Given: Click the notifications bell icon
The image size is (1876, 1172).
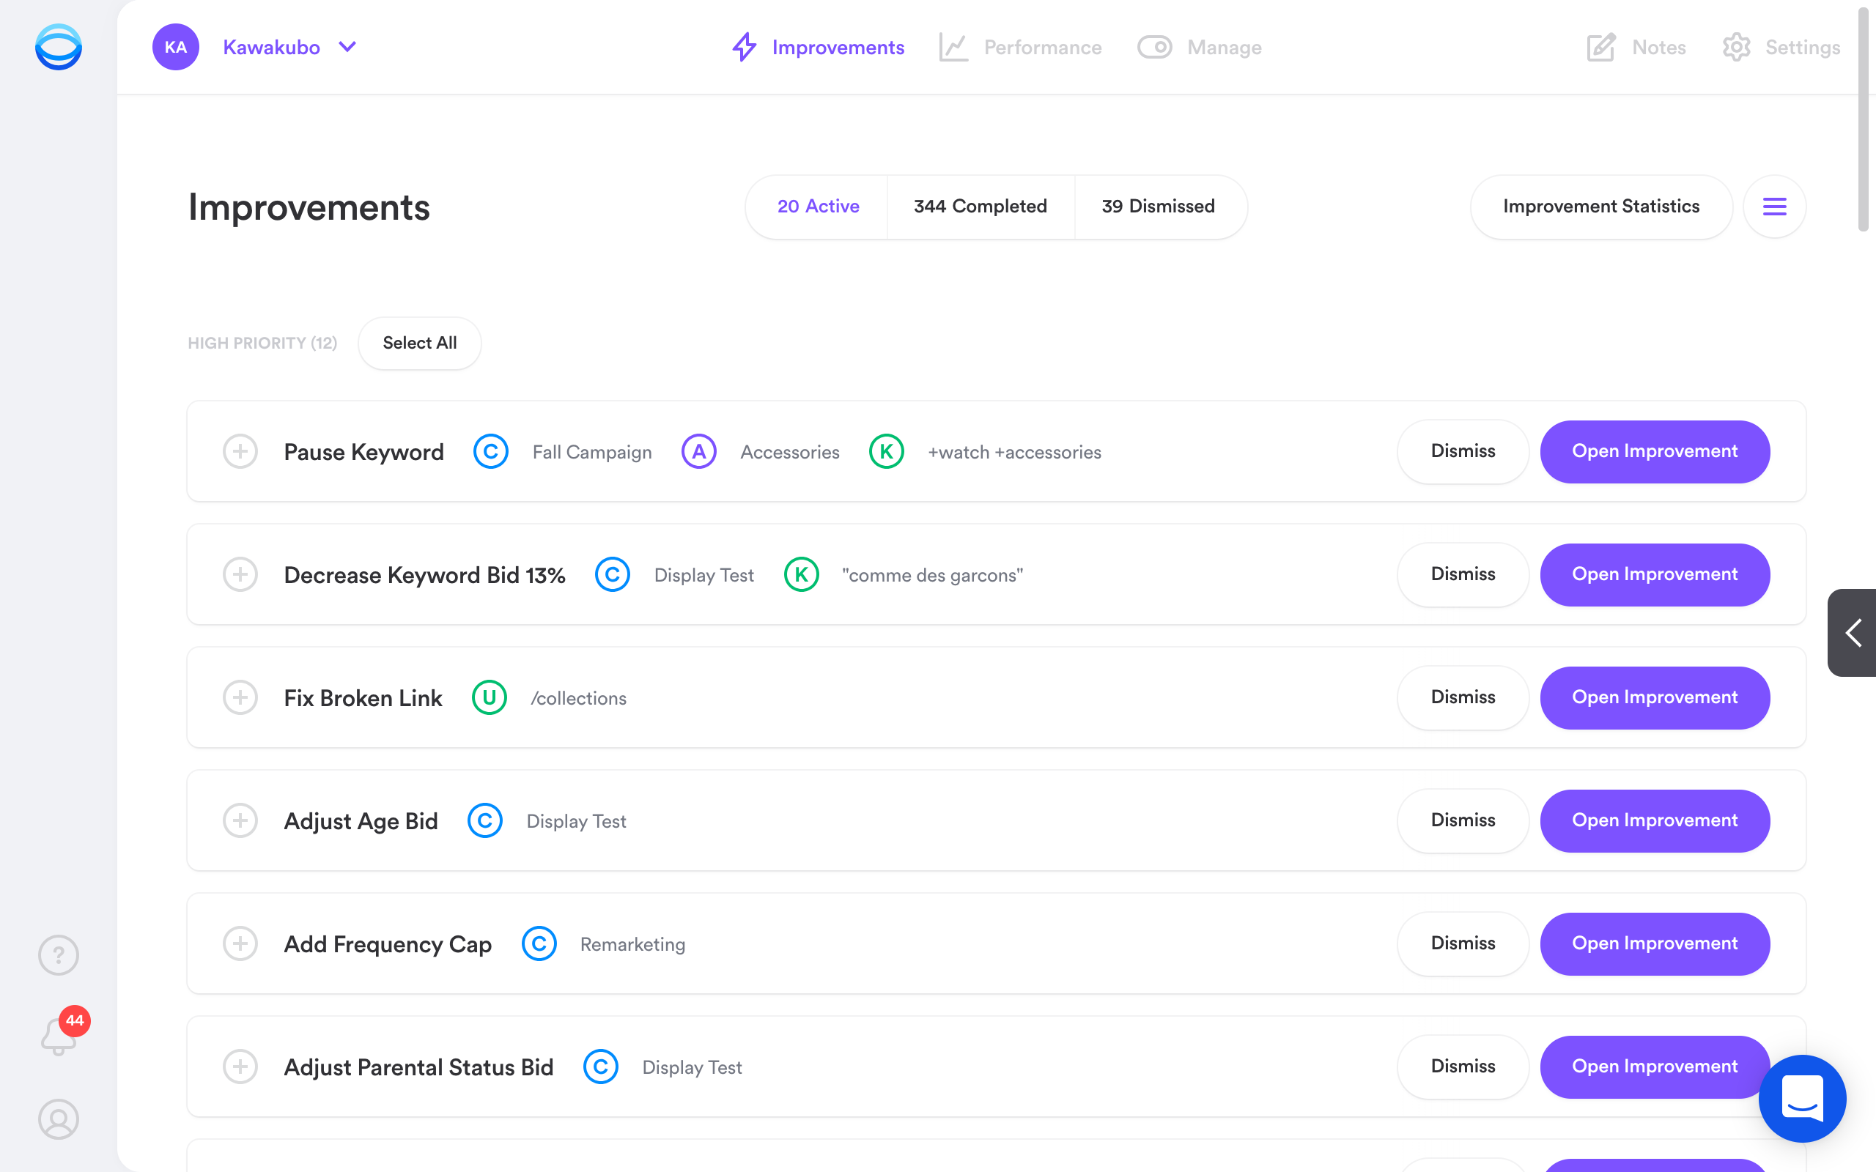Looking at the screenshot, I should (58, 1036).
